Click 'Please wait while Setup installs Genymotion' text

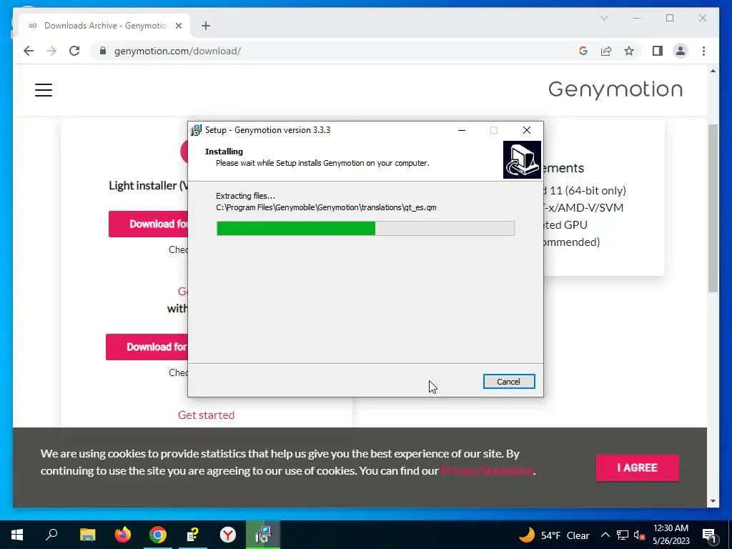(322, 163)
